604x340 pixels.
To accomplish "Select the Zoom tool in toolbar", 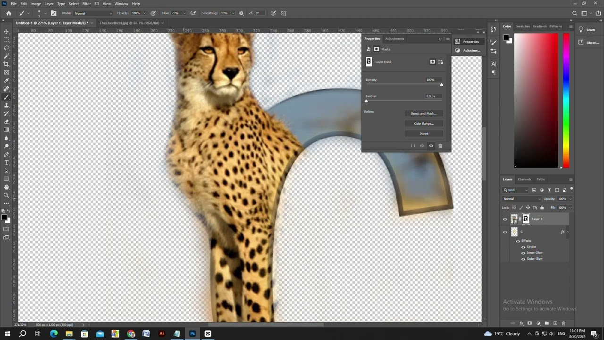I will coord(6,195).
